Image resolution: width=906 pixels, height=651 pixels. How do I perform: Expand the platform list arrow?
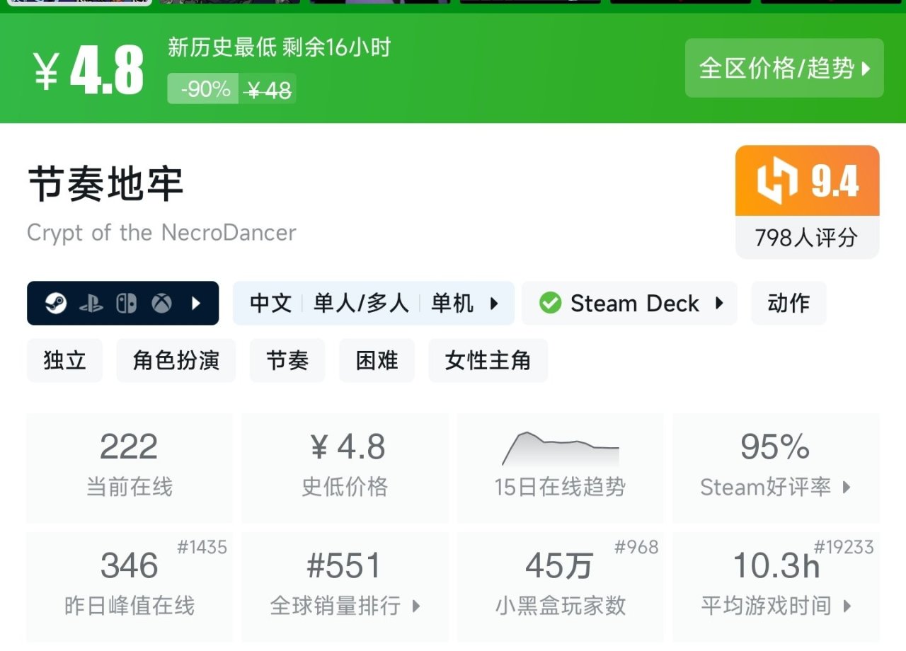[197, 304]
